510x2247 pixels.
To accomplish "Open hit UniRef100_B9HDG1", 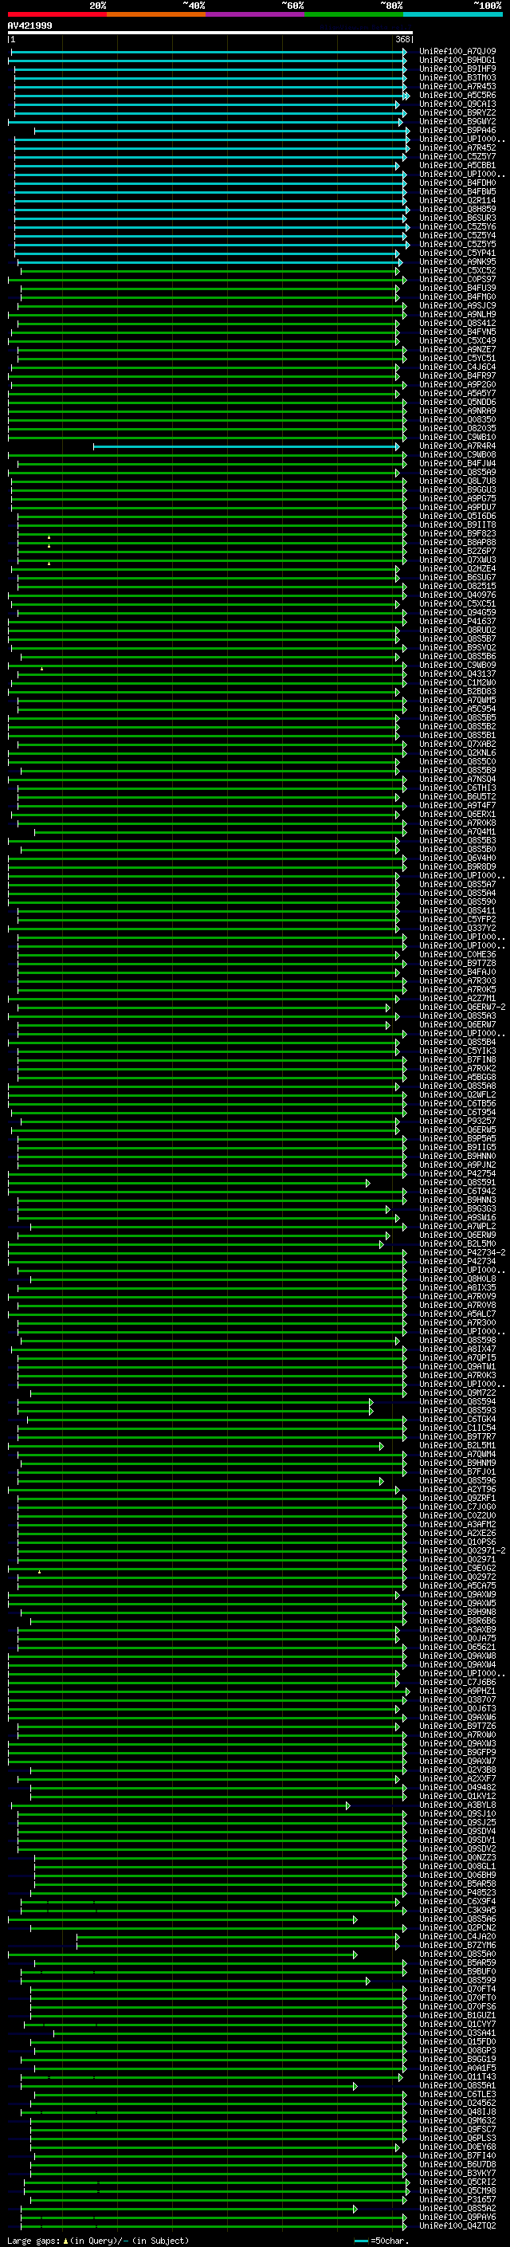I will tap(457, 61).
